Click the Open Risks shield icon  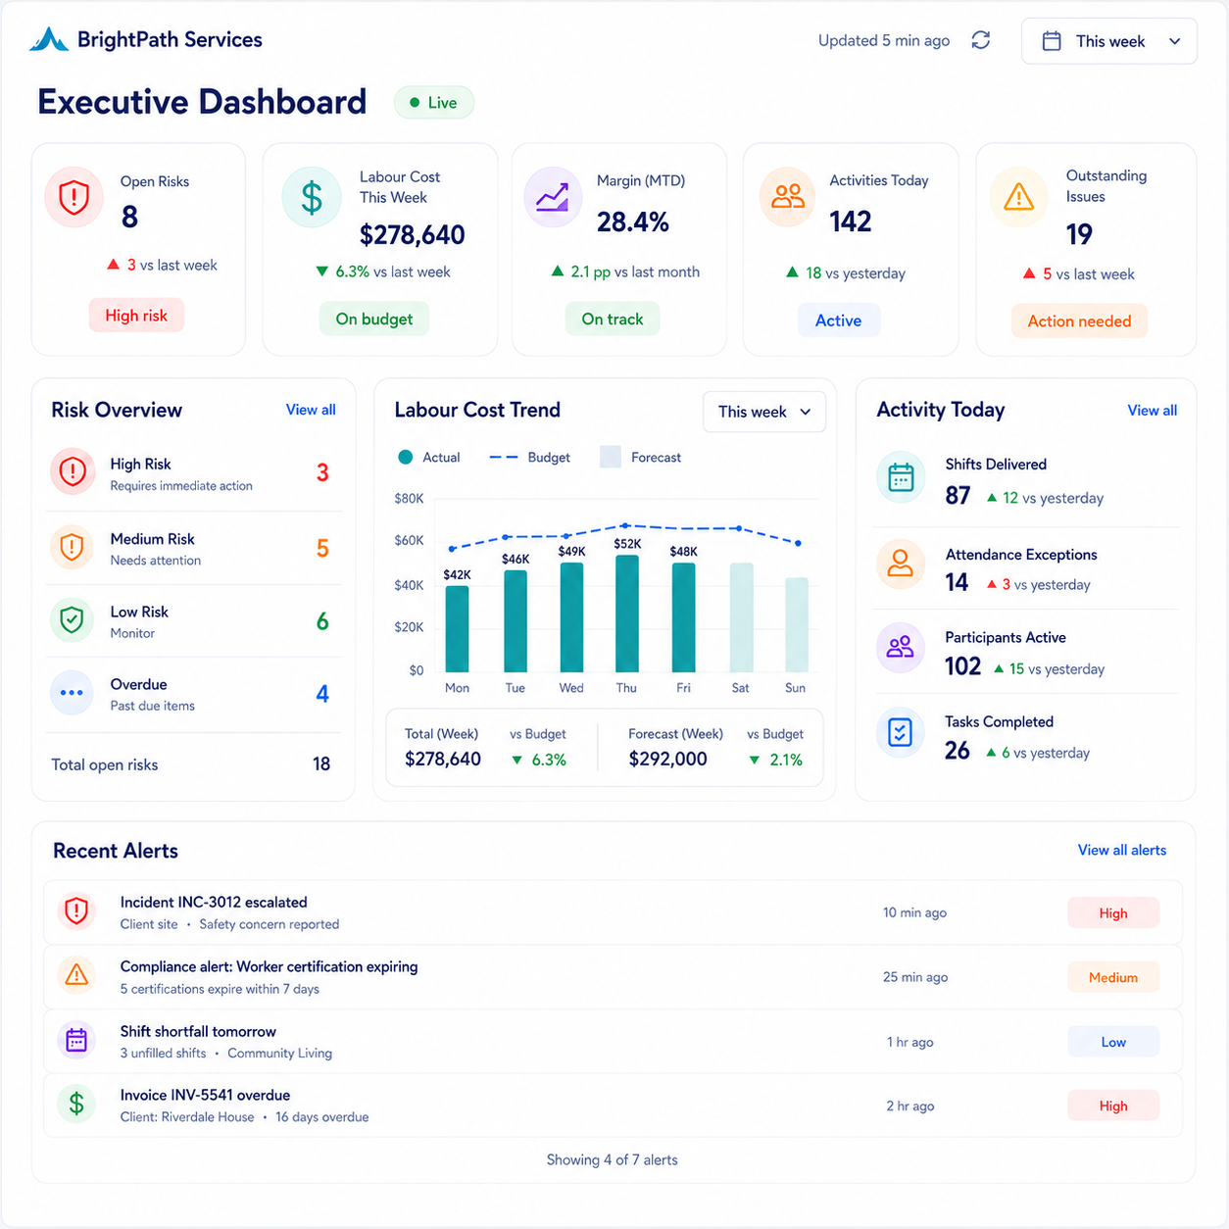coord(74,197)
